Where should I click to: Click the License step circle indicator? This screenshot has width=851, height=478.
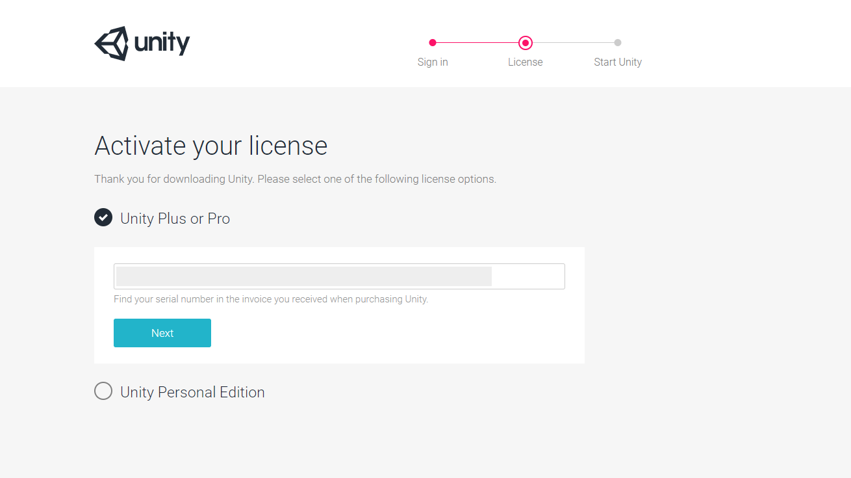click(x=526, y=43)
